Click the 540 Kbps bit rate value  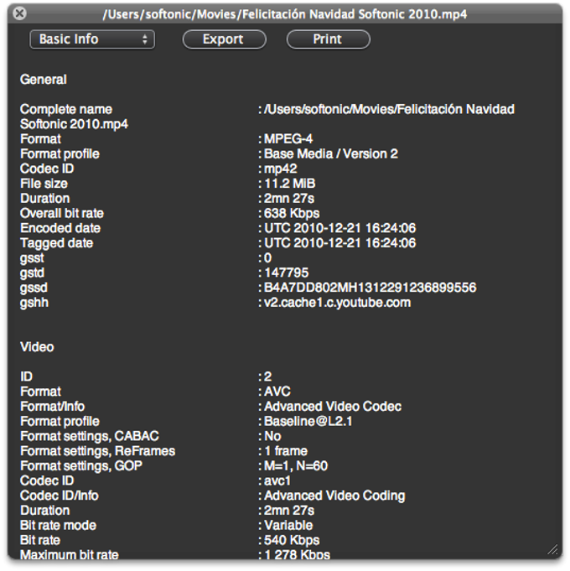tap(292, 541)
